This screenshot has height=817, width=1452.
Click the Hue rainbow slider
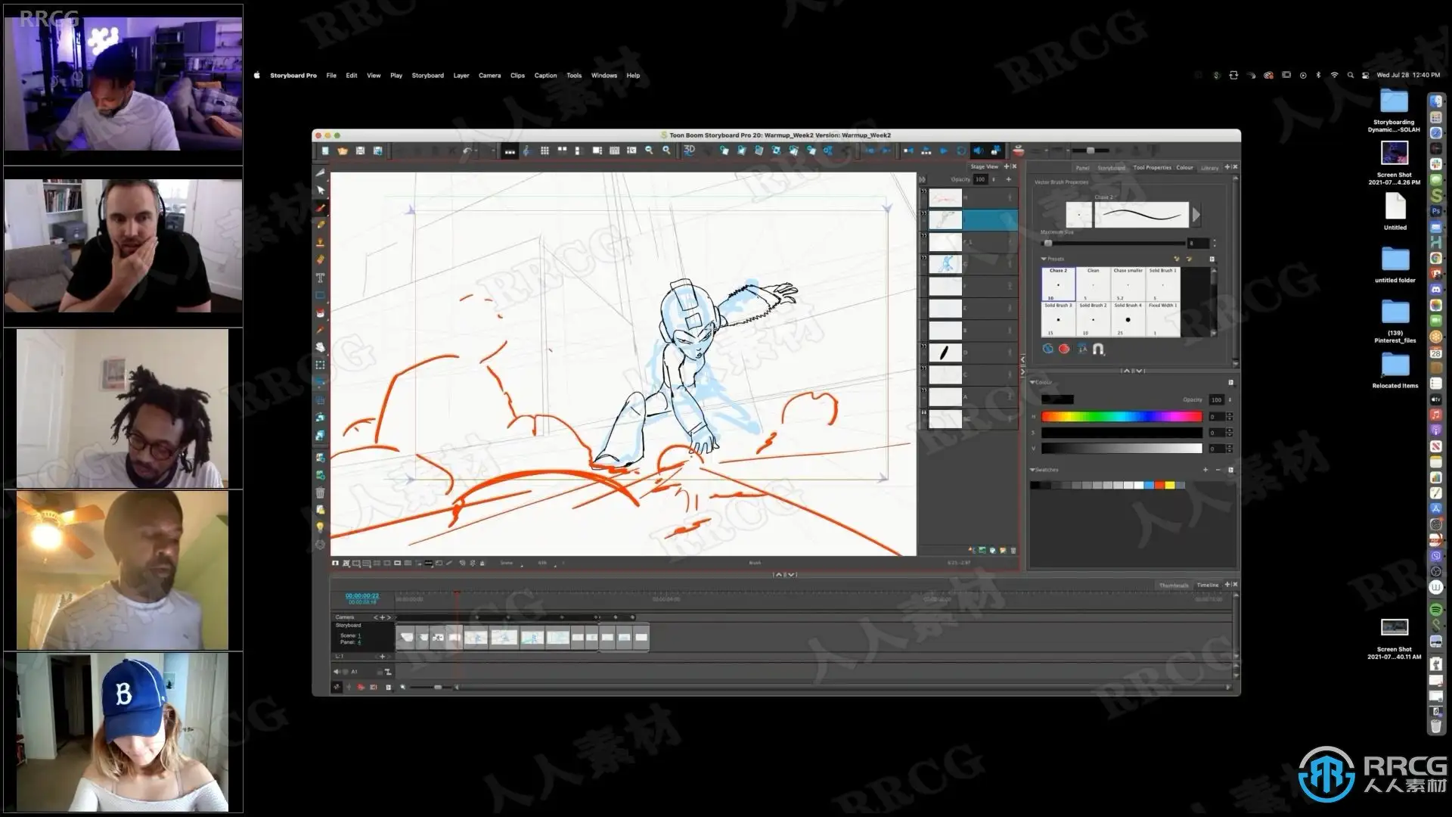(1121, 417)
